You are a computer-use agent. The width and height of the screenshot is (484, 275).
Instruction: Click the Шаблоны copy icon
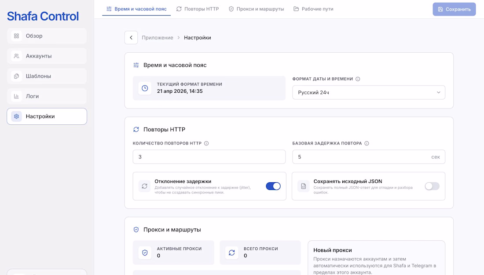click(x=16, y=76)
